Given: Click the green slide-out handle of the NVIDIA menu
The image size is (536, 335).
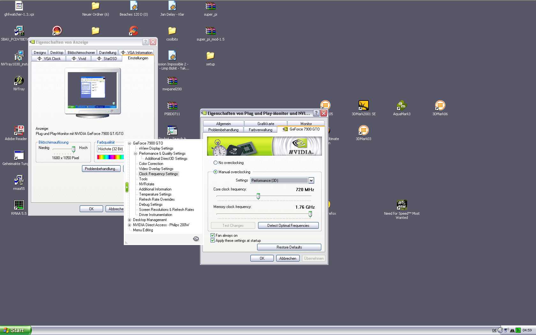Looking at the screenshot, I should (127, 187).
